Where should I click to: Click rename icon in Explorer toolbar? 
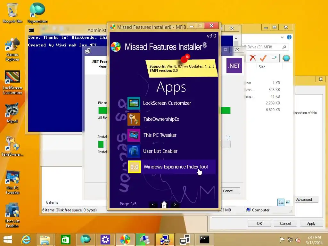click(274, 58)
